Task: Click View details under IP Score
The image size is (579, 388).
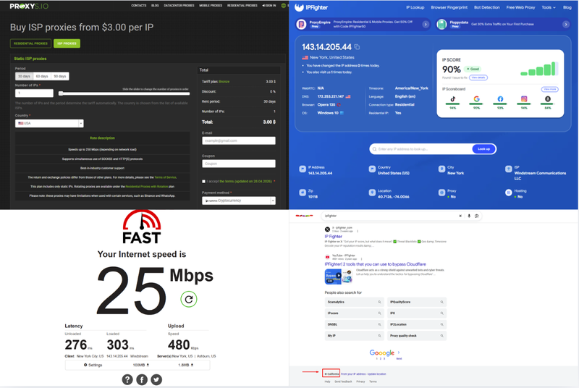Action: (478, 77)
